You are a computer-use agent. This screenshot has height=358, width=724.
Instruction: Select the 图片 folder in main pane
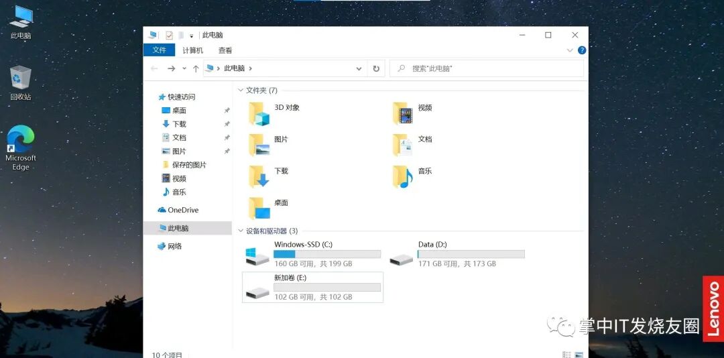click(259, 145)
